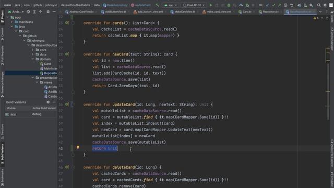The height and width of the screenshot is (188, 334).
Task: Sync project with Gradle files icon
Action: [x=299, y=5]
